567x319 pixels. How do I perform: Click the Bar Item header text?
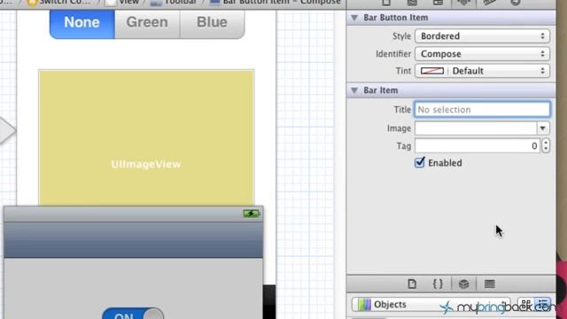click(x=380, y=90)
